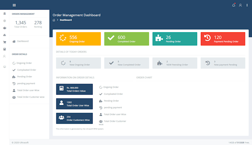Click the © 2020 Ultrasoft footer text
252x145 pixels.
point(20,142)
